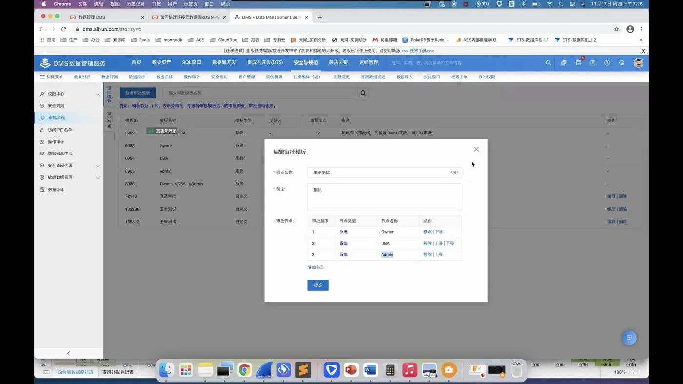Click the magnifier button beside template search

[363, 93]
